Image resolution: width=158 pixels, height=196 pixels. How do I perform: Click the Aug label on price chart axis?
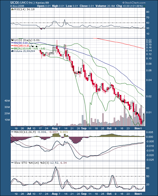click(55, 128)
